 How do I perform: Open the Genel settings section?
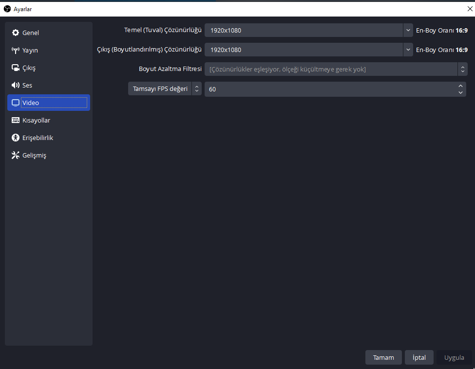48,33
